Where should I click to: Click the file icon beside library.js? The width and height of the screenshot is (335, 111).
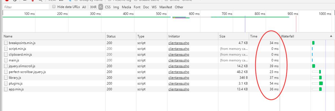point(6,78)
